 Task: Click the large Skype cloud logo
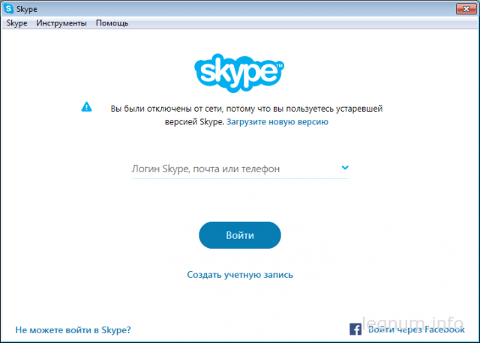point(239,73)
